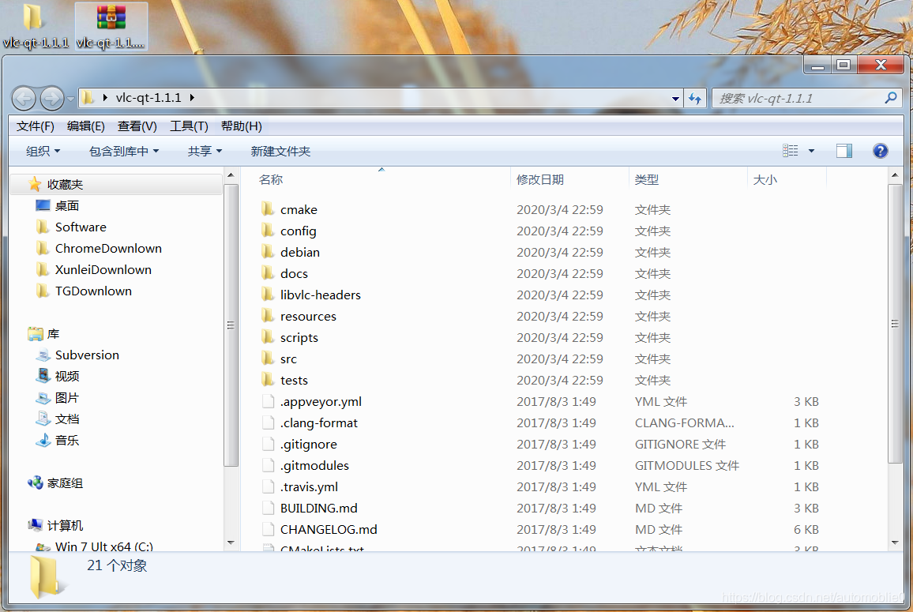This screenshot has width=913, height=612.
Task: Go back with the Back arrow button
Action: 24,99
